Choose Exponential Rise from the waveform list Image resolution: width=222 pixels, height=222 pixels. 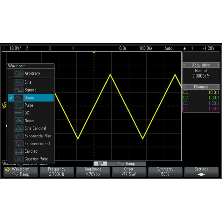click(38, 136)
